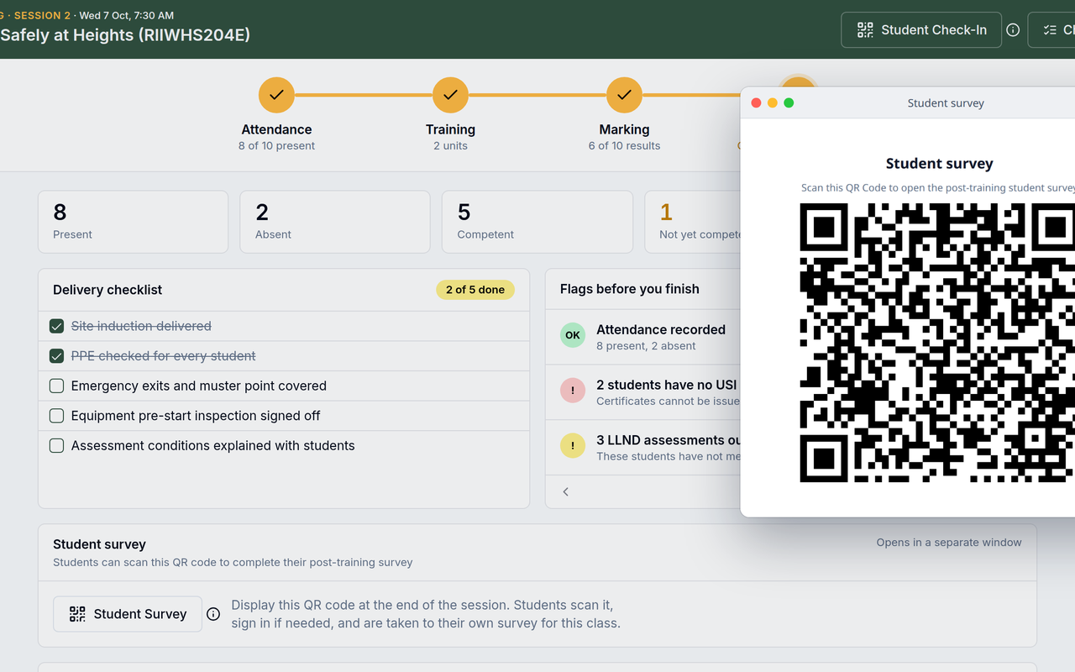This screenshot has width=1075, height=672.
Task: Click the left chevron under the flags list
Action: [x=566, y=491]
